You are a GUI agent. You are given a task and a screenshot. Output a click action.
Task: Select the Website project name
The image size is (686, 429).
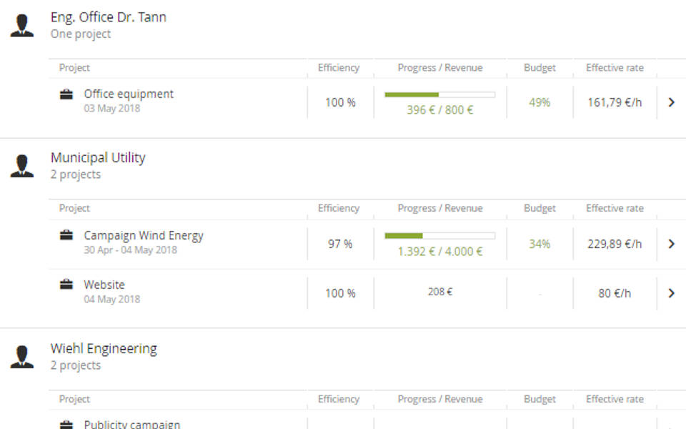(104, 285)
